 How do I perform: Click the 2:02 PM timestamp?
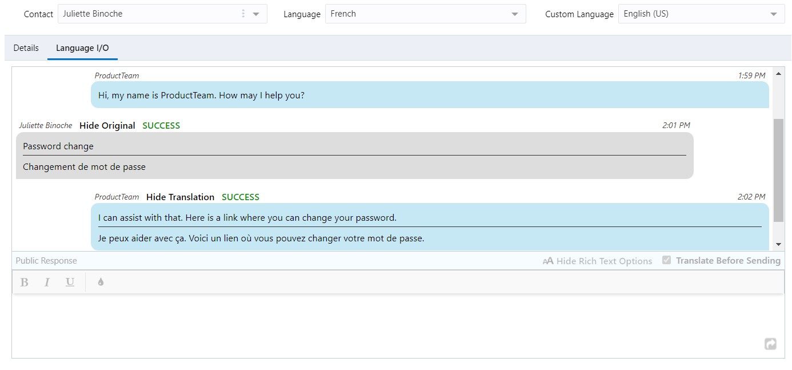coord(751,197)
